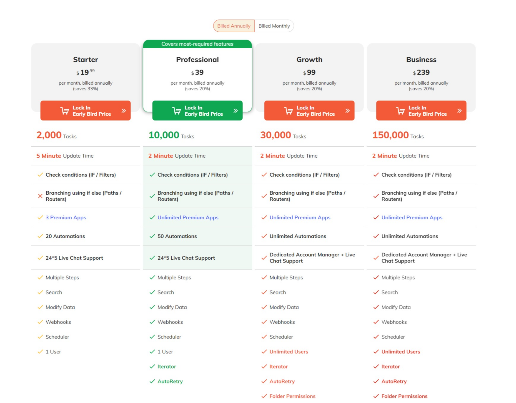Viewport: 516px width, 403px height.
Task: Click Business's Modify Data text
Action: pos(396,307)
